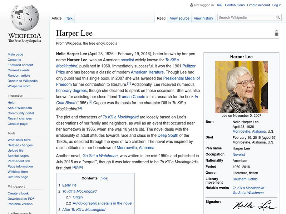Click the page protection padlock icon
Image resolution: width=286 pixels, height=214 pixels.
tap(276, 33)
